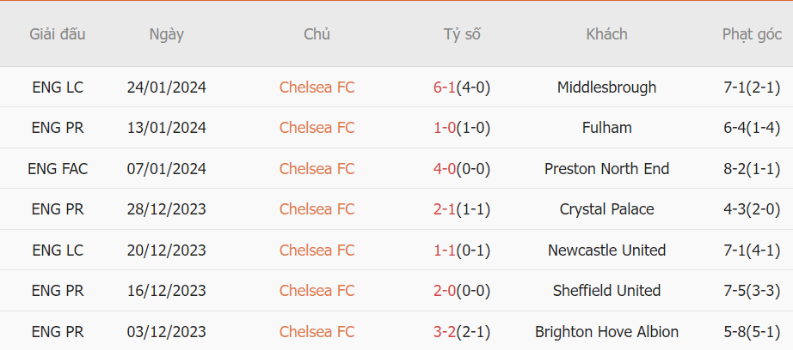793x350 pixels.
Task: Click the Sheffield United team name
Action: coord(606,291)
